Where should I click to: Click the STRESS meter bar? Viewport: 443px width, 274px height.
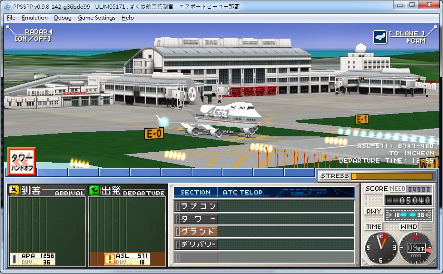tap(391, 176)
